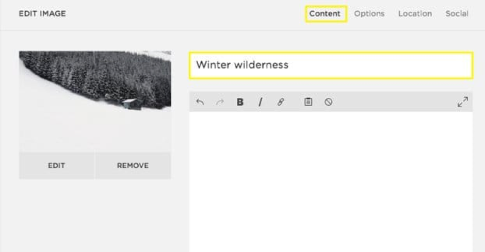Click the undo arrow icon
The image size is (485, 252).
(x=200, y=102)
